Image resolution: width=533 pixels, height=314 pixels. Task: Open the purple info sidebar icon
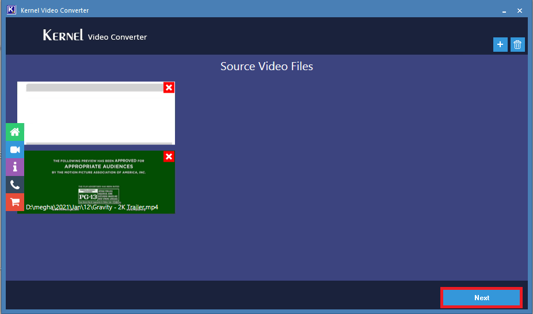15,167
